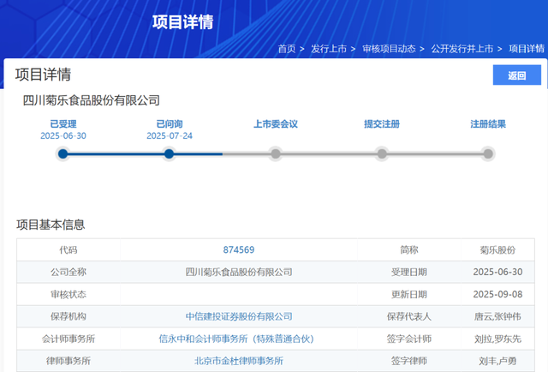
Task: Click the 上市委会议 stage label
Action: click(275, 124)
